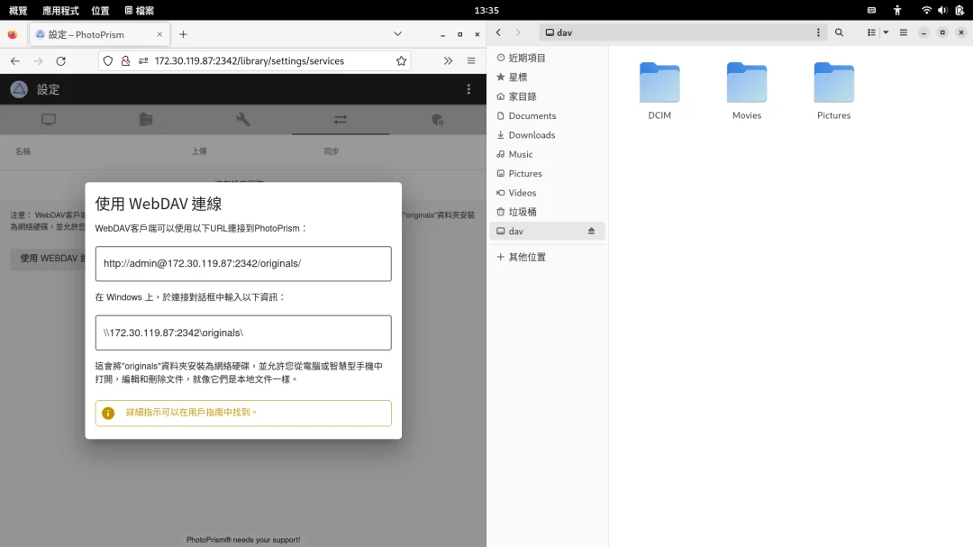Screen dimensions: 973x547
Task: Bookmark this page with the star icon
Action: point(401,61)
